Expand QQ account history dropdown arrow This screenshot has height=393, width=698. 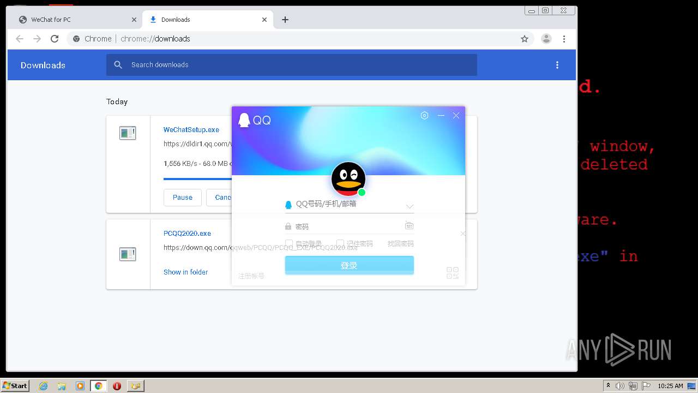[410, 206]
